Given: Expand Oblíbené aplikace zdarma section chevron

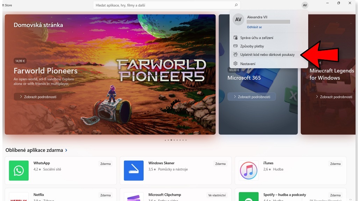Looking at the screenshot, I should click(x=66, y=150).
